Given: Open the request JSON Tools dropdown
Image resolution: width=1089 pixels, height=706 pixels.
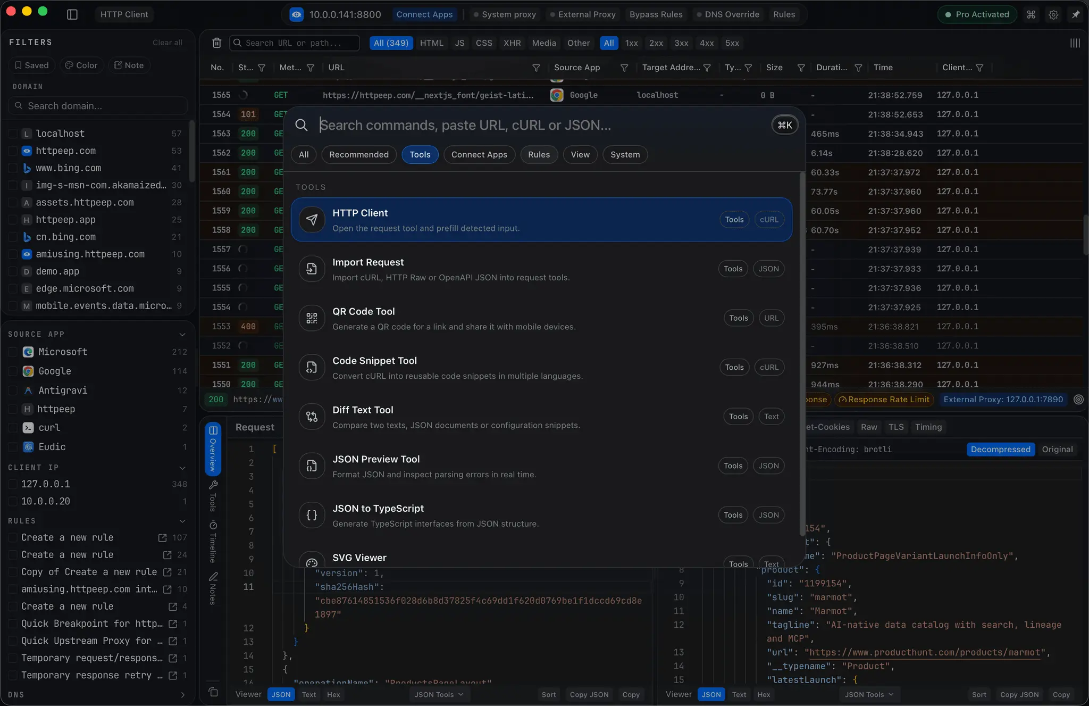Looking at the screenshot, I should pos(439,694).
